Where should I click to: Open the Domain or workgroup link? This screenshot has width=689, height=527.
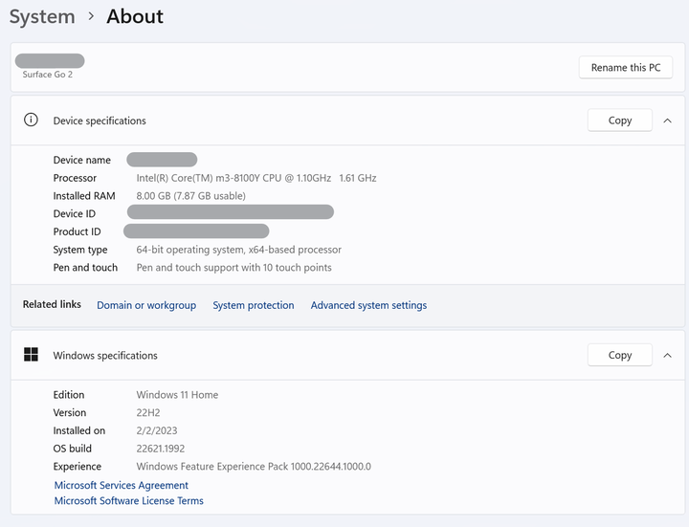click(x=146, y=305)
